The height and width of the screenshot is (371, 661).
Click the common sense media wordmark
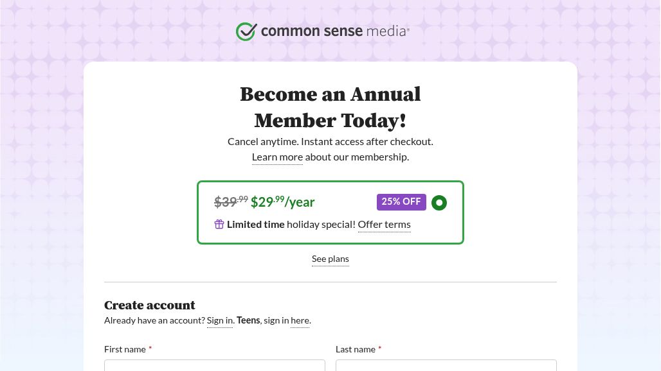click(334, 31)
